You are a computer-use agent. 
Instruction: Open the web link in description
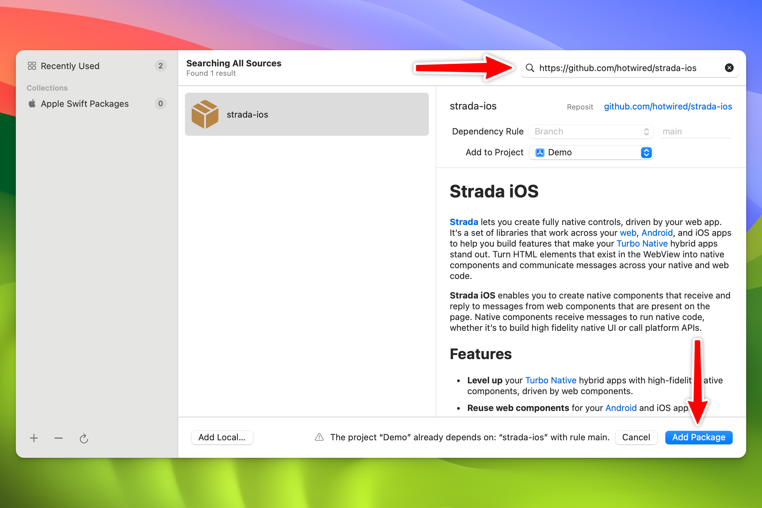[628, 233]
